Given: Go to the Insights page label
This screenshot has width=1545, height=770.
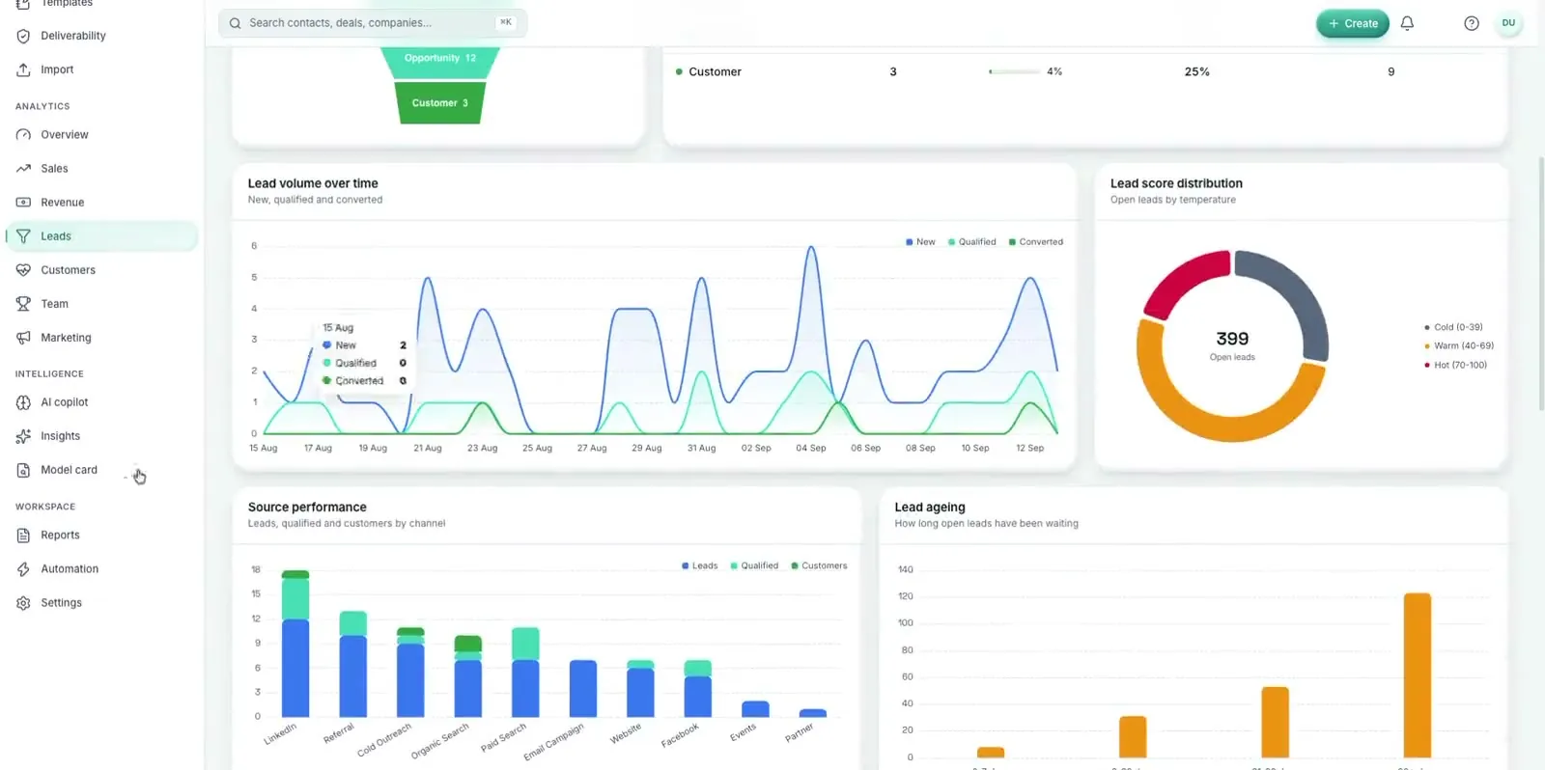Looking at the screenshot, I should (60, 436).
